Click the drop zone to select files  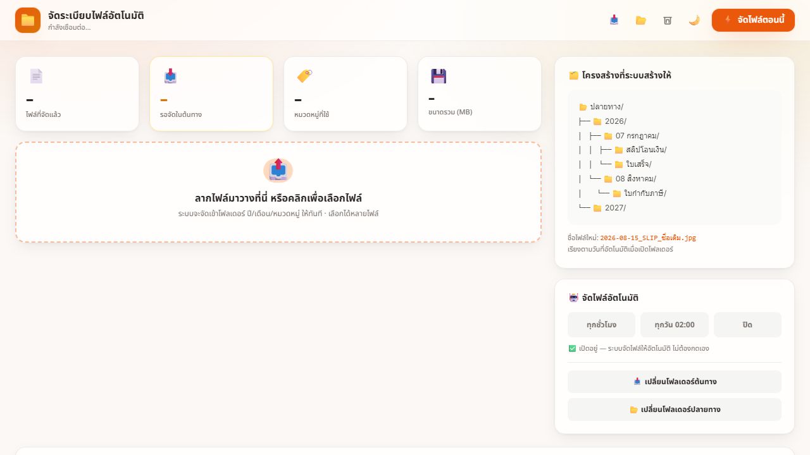coord(278,192)
